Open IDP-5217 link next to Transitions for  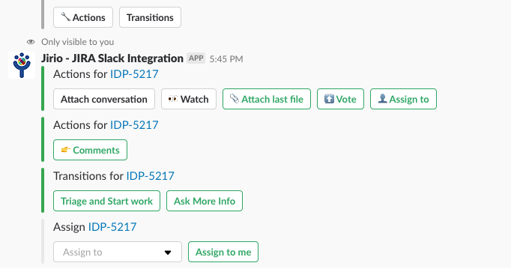[151, 176]
